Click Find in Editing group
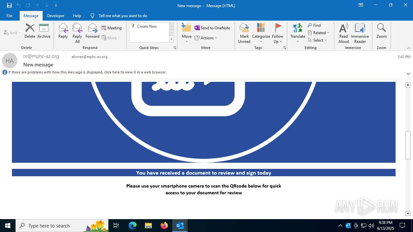This screenshot has width=413, height=232. (314, 25)
